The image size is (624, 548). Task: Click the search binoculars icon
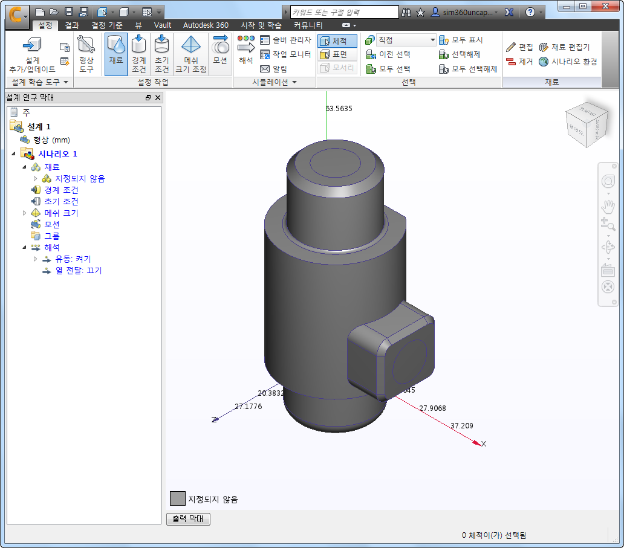point(406,12)
